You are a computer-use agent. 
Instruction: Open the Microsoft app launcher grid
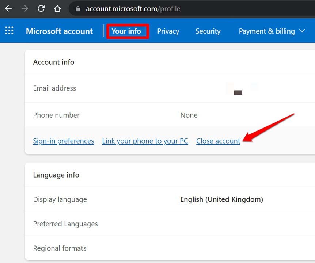tap(9, 31)
